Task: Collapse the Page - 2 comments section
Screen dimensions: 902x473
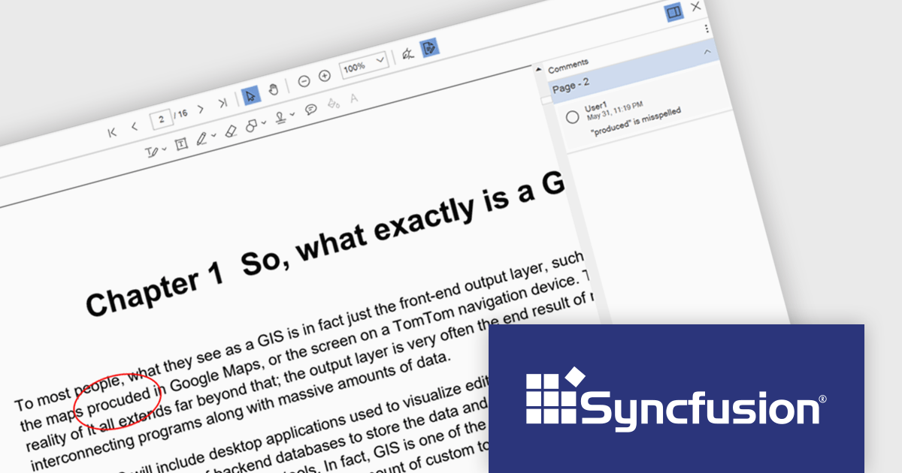Action: [707, 52]
